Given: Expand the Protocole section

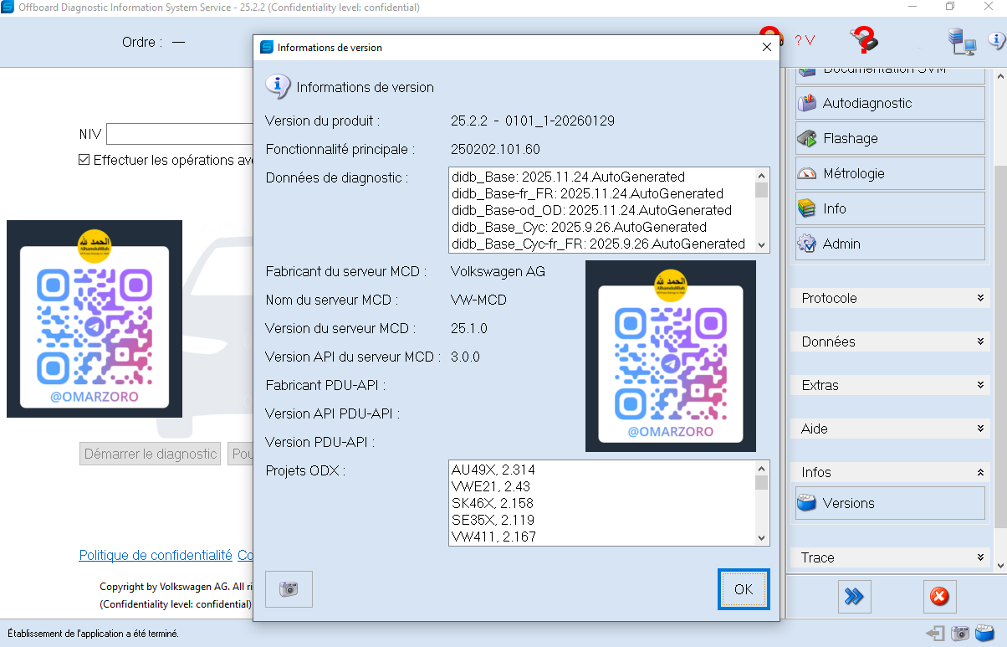Looking at the screenshot, I should click(x=890, y=298).
